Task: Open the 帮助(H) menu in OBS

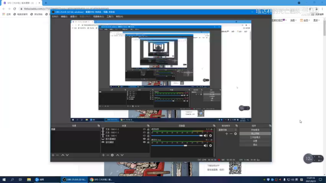Action: (119, 17)
